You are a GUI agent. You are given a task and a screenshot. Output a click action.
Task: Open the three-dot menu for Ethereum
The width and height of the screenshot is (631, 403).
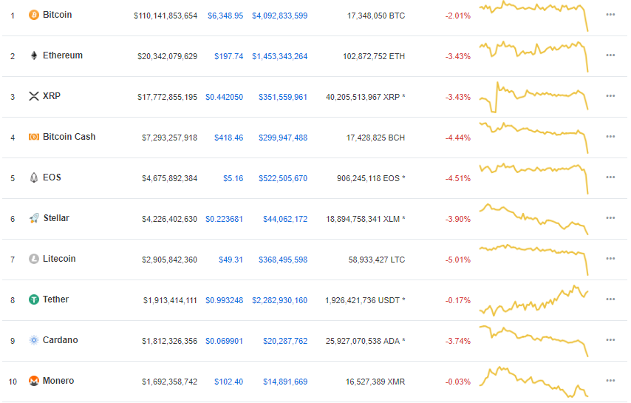[x=610, y=55]
